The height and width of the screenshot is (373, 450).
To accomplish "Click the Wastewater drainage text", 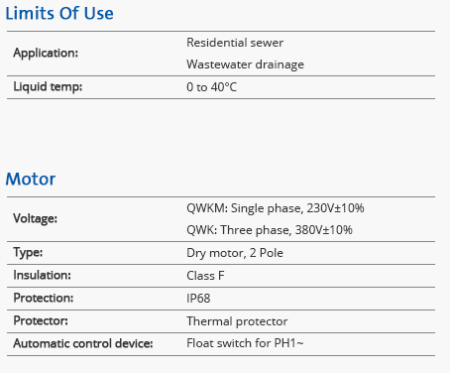I will (245, 64).
